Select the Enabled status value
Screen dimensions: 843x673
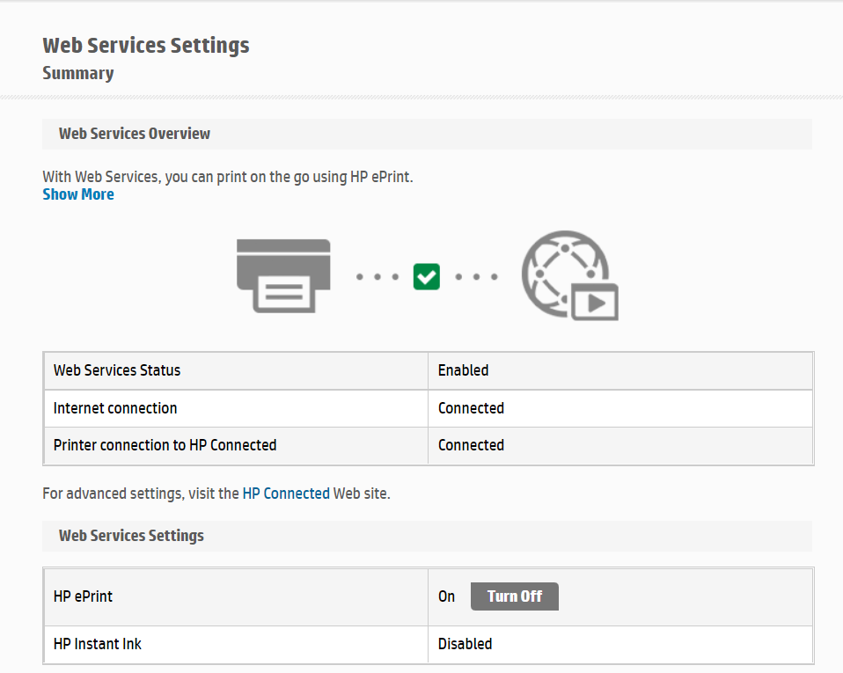click(463, 370)
